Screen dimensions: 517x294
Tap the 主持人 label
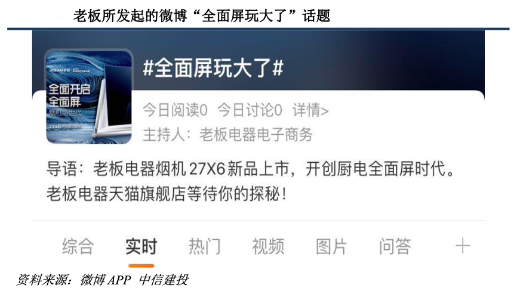pyautogui.click(x=164, y=134)
